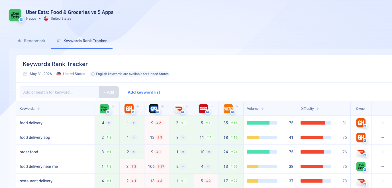Select the food delivery keyword
Viewport: 392px width, 188px height.
pos(31,123)
